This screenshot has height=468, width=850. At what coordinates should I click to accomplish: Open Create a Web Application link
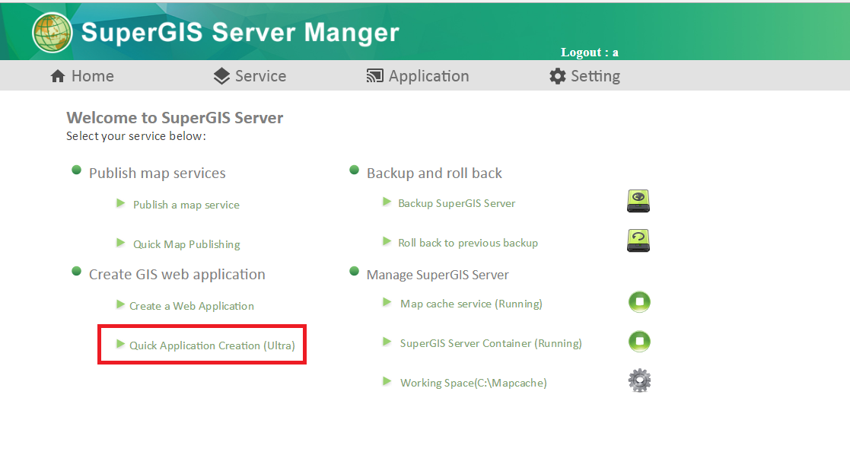click(191, 307)
